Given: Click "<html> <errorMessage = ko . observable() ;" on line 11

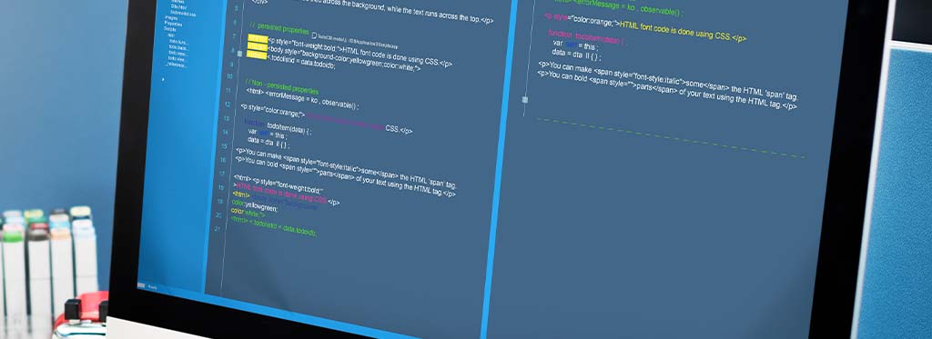Looking at the screenshot, I should (x=302, y=100).
